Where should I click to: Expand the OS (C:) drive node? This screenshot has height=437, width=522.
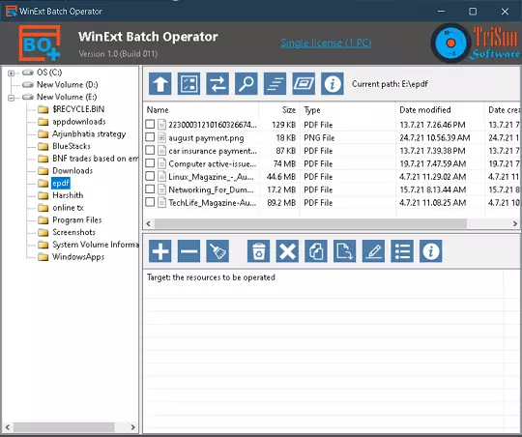pyautogui.click(x=11, y=73)
